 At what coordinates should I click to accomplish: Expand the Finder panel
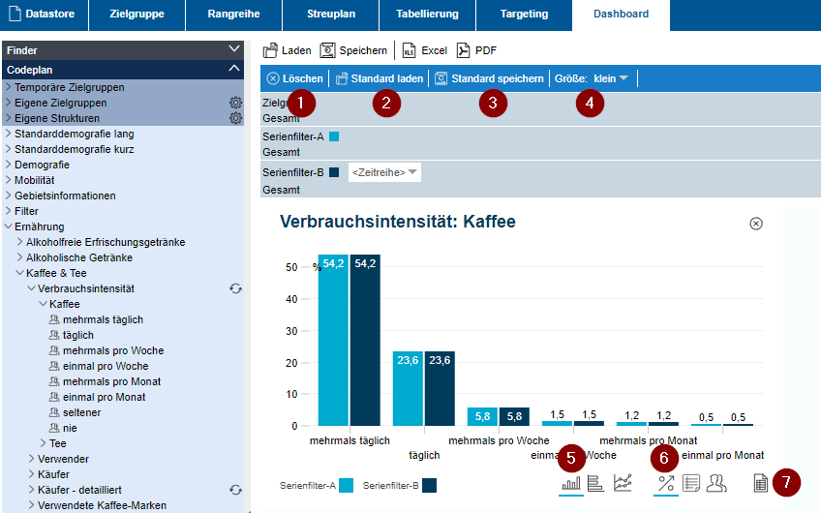234,49
